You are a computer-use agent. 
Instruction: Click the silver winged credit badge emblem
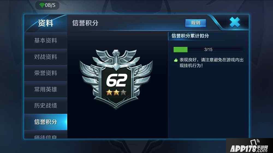coord(116,79)
